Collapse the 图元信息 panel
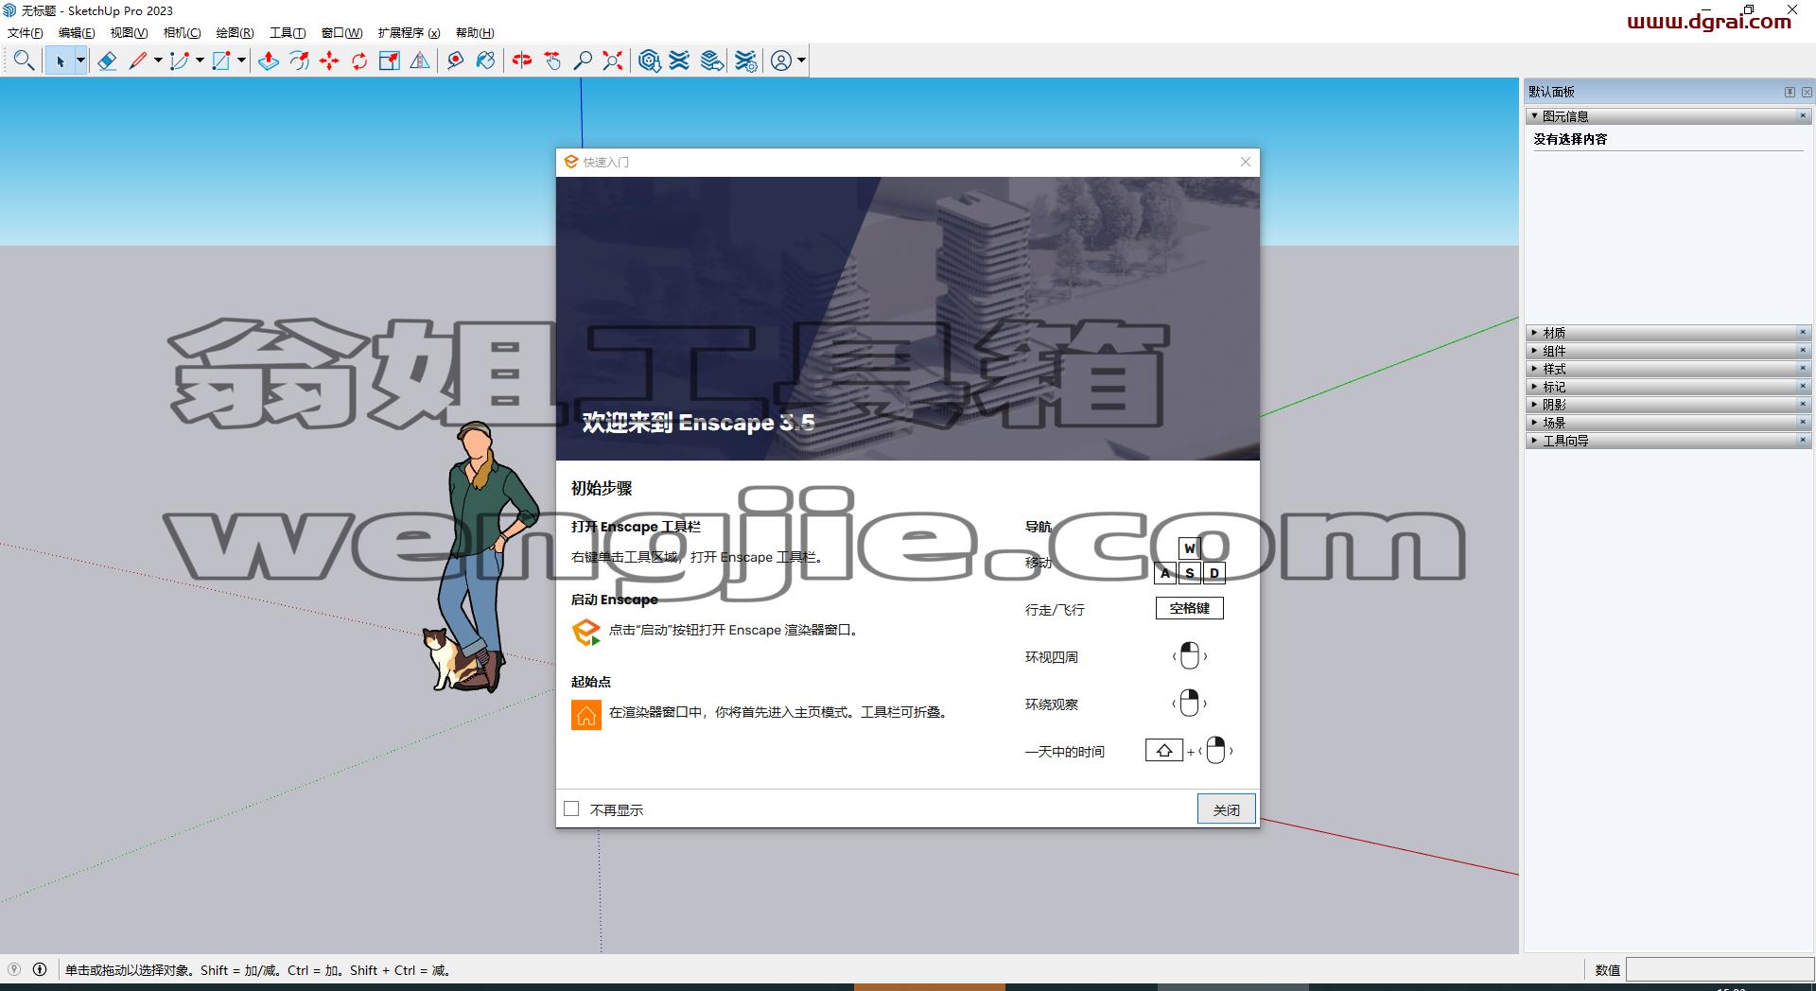Image resolution: width=1816 pixels, height=991 pixels. (1534, 116)
